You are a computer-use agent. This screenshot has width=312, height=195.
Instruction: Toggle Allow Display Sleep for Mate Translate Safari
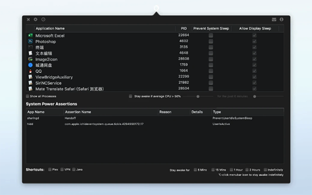(254, 88)
